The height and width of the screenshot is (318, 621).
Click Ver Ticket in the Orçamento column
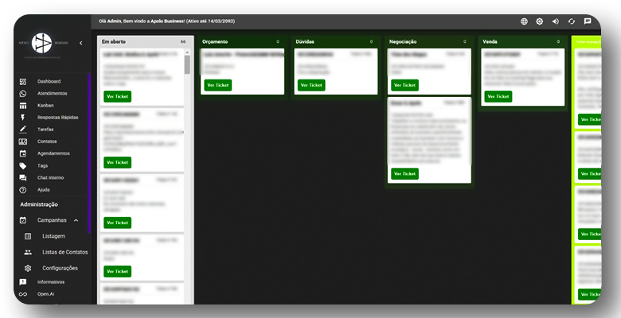(217, 85)
